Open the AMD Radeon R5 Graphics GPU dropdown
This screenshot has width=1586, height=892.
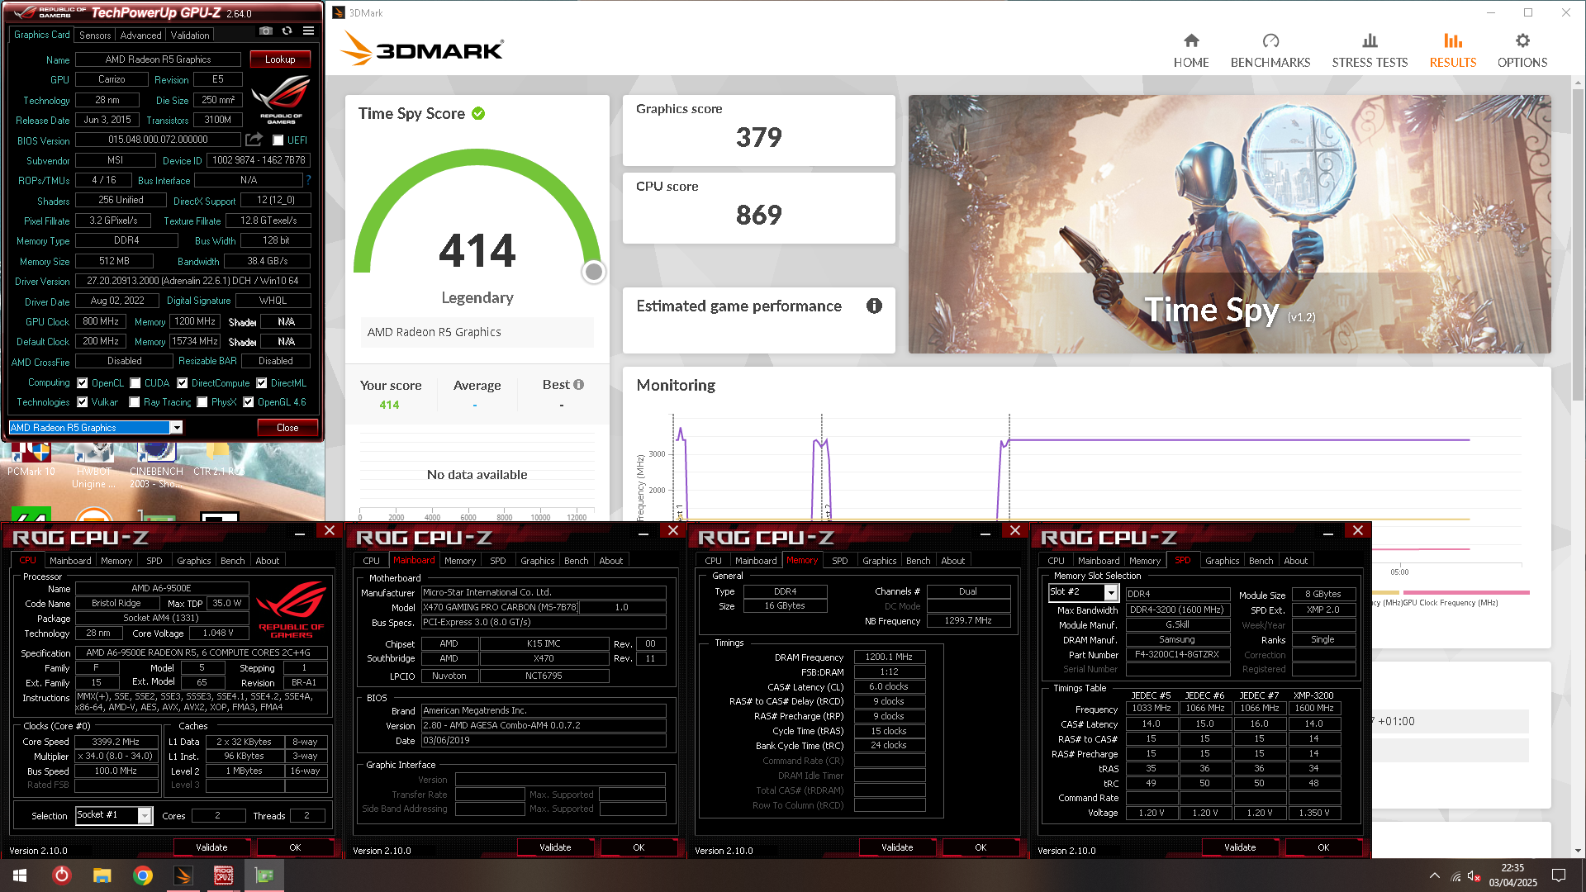pos(176,428)
